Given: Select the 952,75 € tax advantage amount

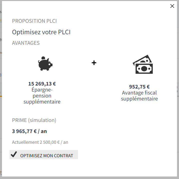Looking at the screenshot, I should point(139,87).
